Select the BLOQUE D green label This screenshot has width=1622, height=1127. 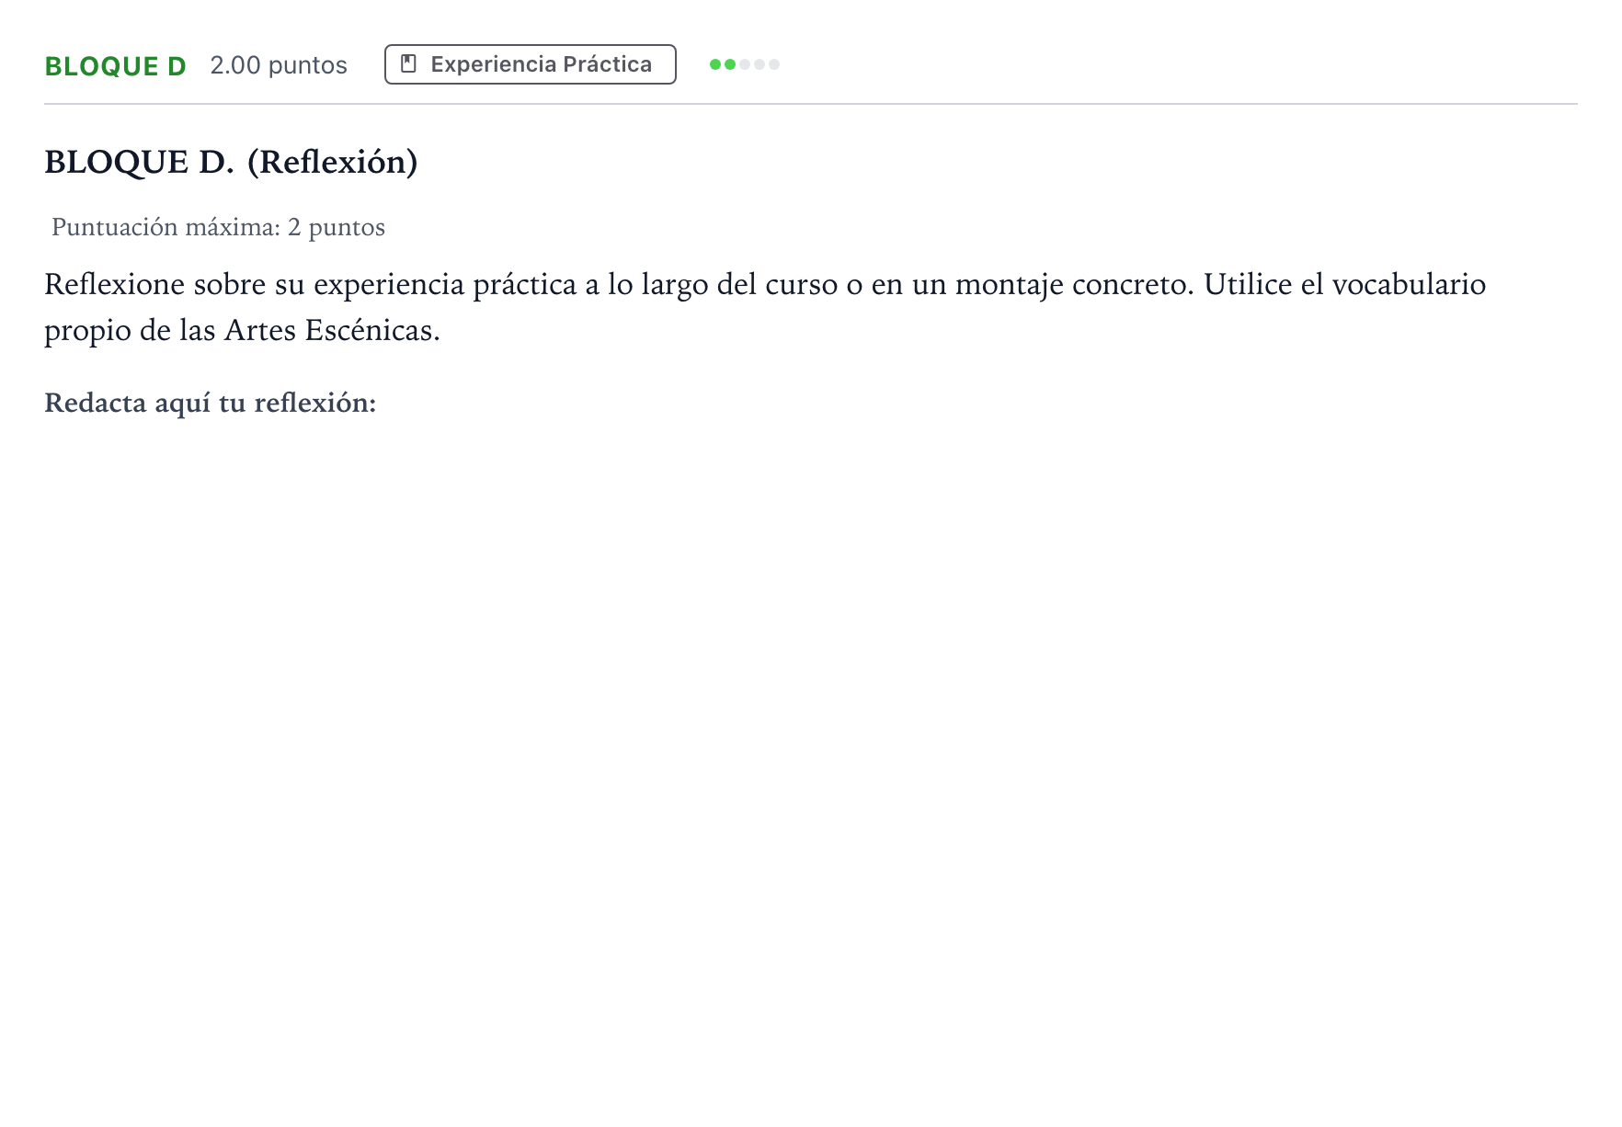coord(116,66)
